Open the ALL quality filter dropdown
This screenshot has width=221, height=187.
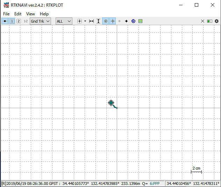64,21
